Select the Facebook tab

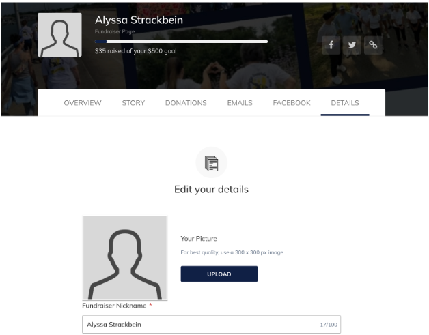tap(292, 103)
